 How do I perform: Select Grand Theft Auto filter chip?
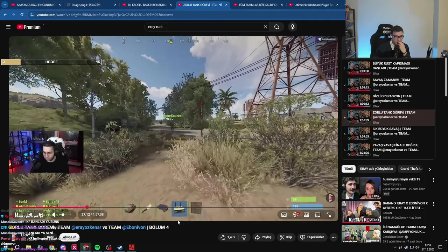[x=411, y=169]
